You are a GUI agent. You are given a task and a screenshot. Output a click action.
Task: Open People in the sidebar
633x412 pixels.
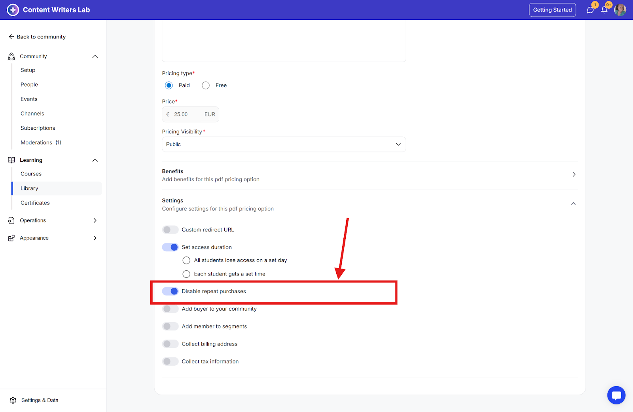pyautogui.click(x=29, y=85)
